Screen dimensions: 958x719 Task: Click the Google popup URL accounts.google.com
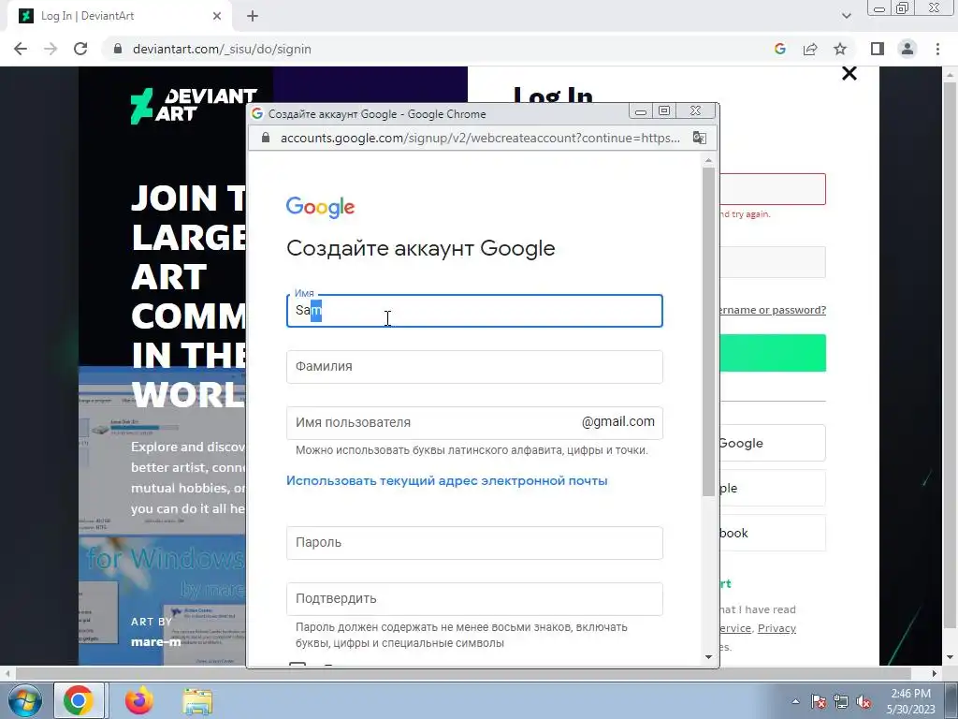[x=480, y=138]
